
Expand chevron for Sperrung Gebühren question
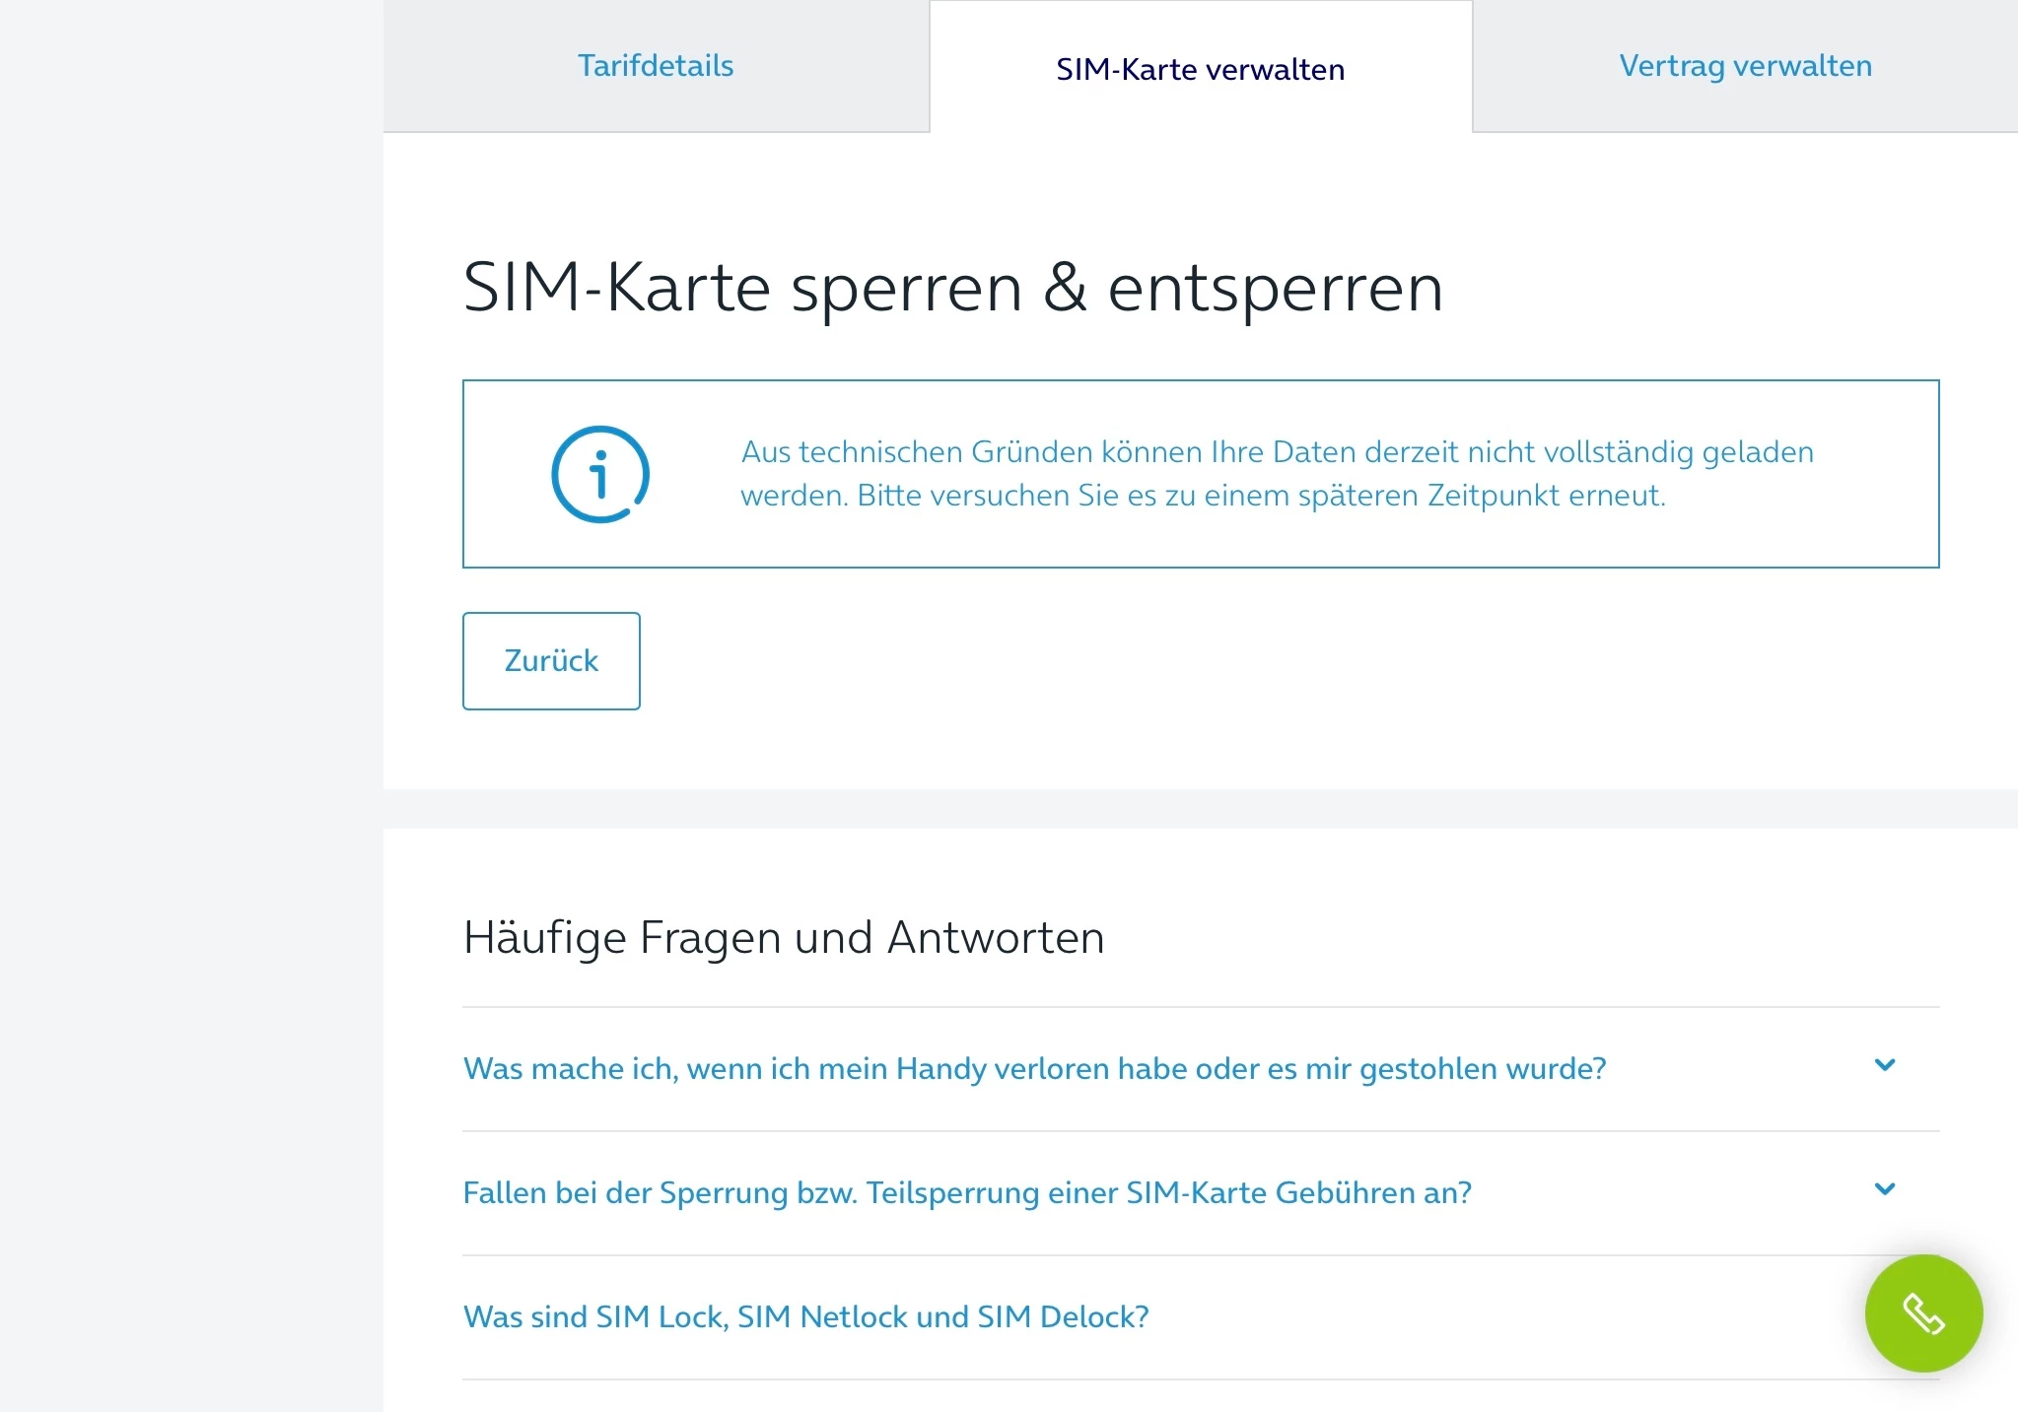(1884, 1189)
